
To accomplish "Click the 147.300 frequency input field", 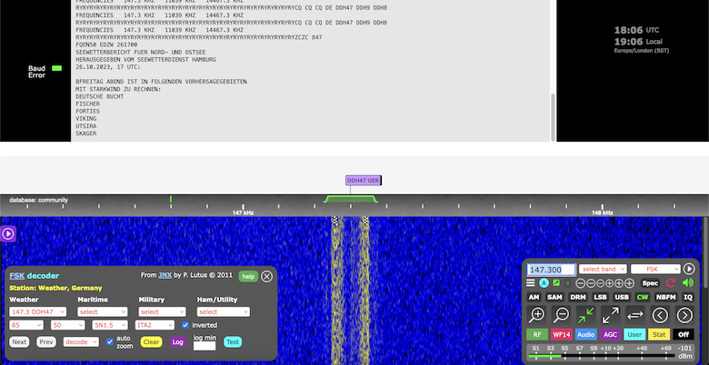I will point(551,269).
